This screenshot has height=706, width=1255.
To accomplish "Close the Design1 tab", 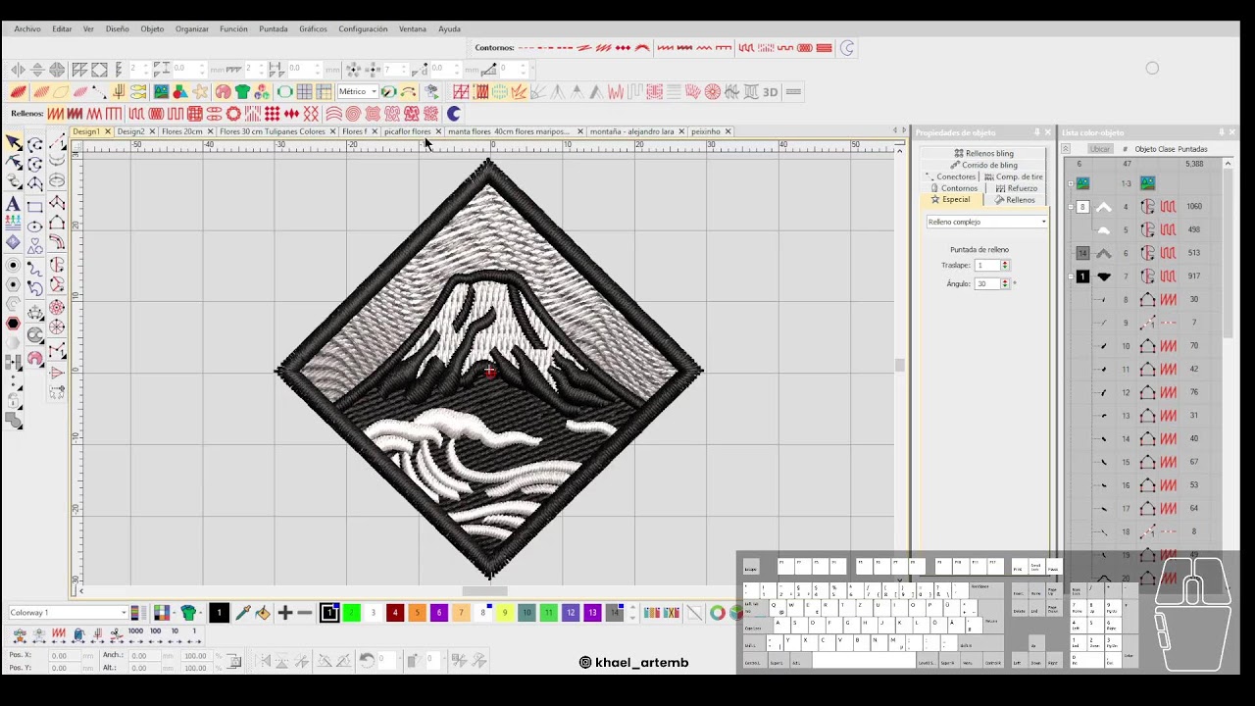I will pos(108,131).
